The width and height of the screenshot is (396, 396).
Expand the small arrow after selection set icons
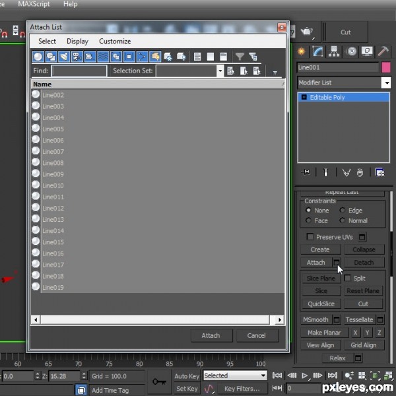coord(275,73)
